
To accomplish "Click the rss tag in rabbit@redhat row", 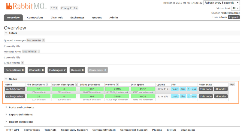I will click(x=194, y=97).
